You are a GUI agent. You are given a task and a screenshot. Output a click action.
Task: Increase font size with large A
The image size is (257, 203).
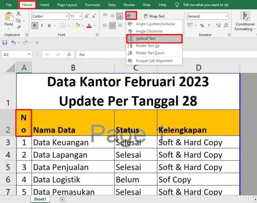click(87, 16)
